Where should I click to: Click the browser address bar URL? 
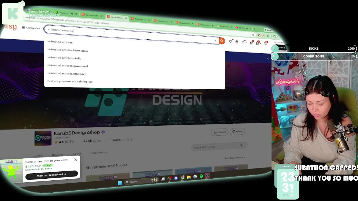click(x=67, y=20)
